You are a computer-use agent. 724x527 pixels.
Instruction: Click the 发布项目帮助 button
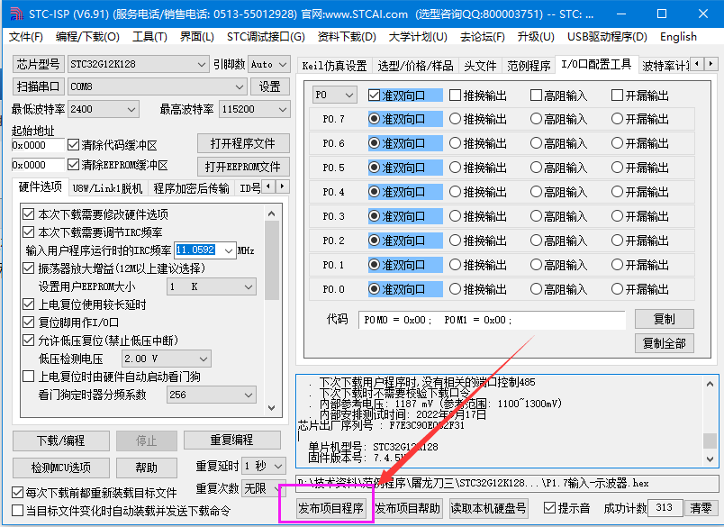(x=407, y=508)
